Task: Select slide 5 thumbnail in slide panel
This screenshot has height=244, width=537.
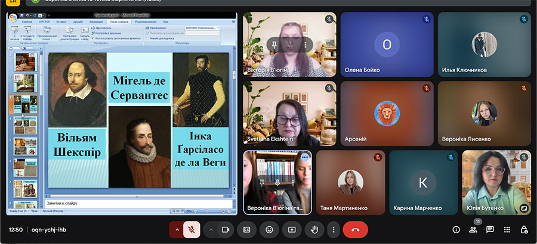Action: pos(25,146)
